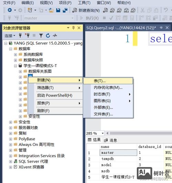Expand the 数据库关系图 folder
Viewport: 172px width, 183px height.
(20, 71)
